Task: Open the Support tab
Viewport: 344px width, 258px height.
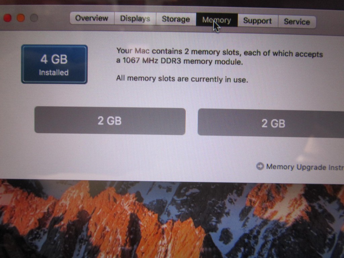Action: coord(258,21)
